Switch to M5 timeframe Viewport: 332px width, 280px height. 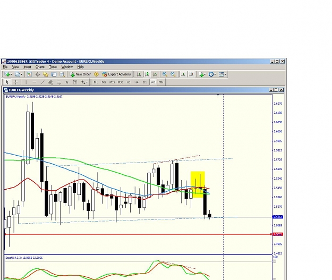(104, 82)
